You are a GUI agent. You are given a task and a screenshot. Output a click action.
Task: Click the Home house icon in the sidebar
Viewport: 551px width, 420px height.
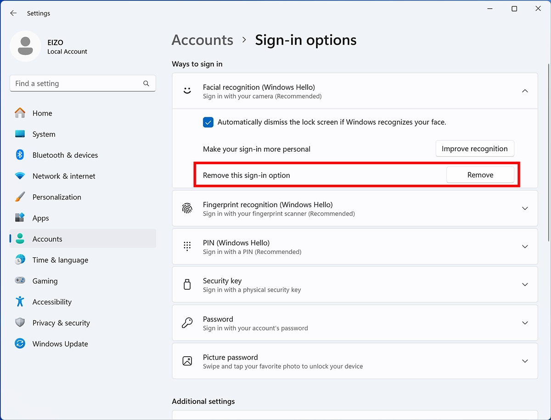(20, 113)
